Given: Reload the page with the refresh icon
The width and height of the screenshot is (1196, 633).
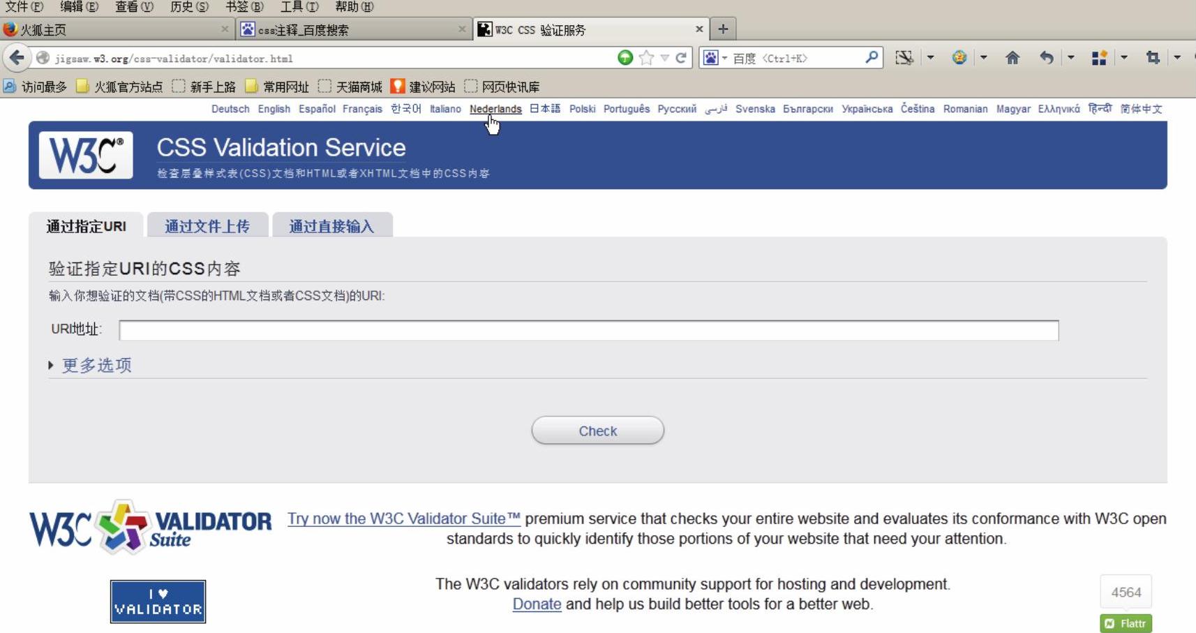Looking at the screenshot, I should 681,57.
